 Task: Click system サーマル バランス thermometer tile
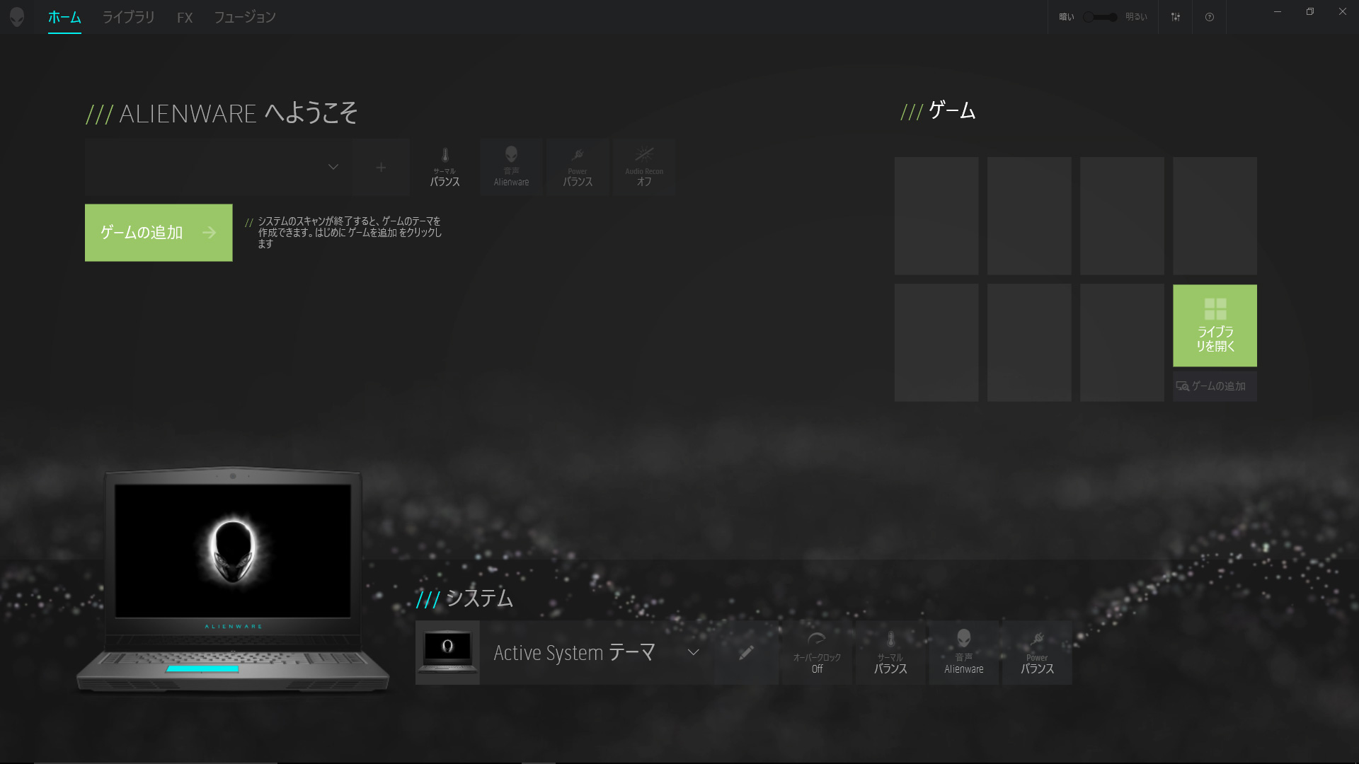tap(890, 652)
